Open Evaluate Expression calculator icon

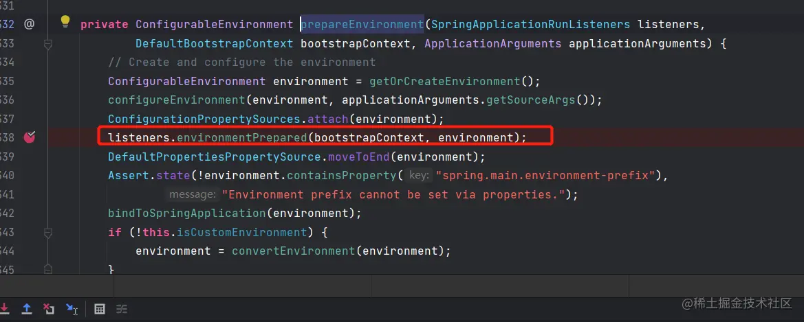point(100,308)
